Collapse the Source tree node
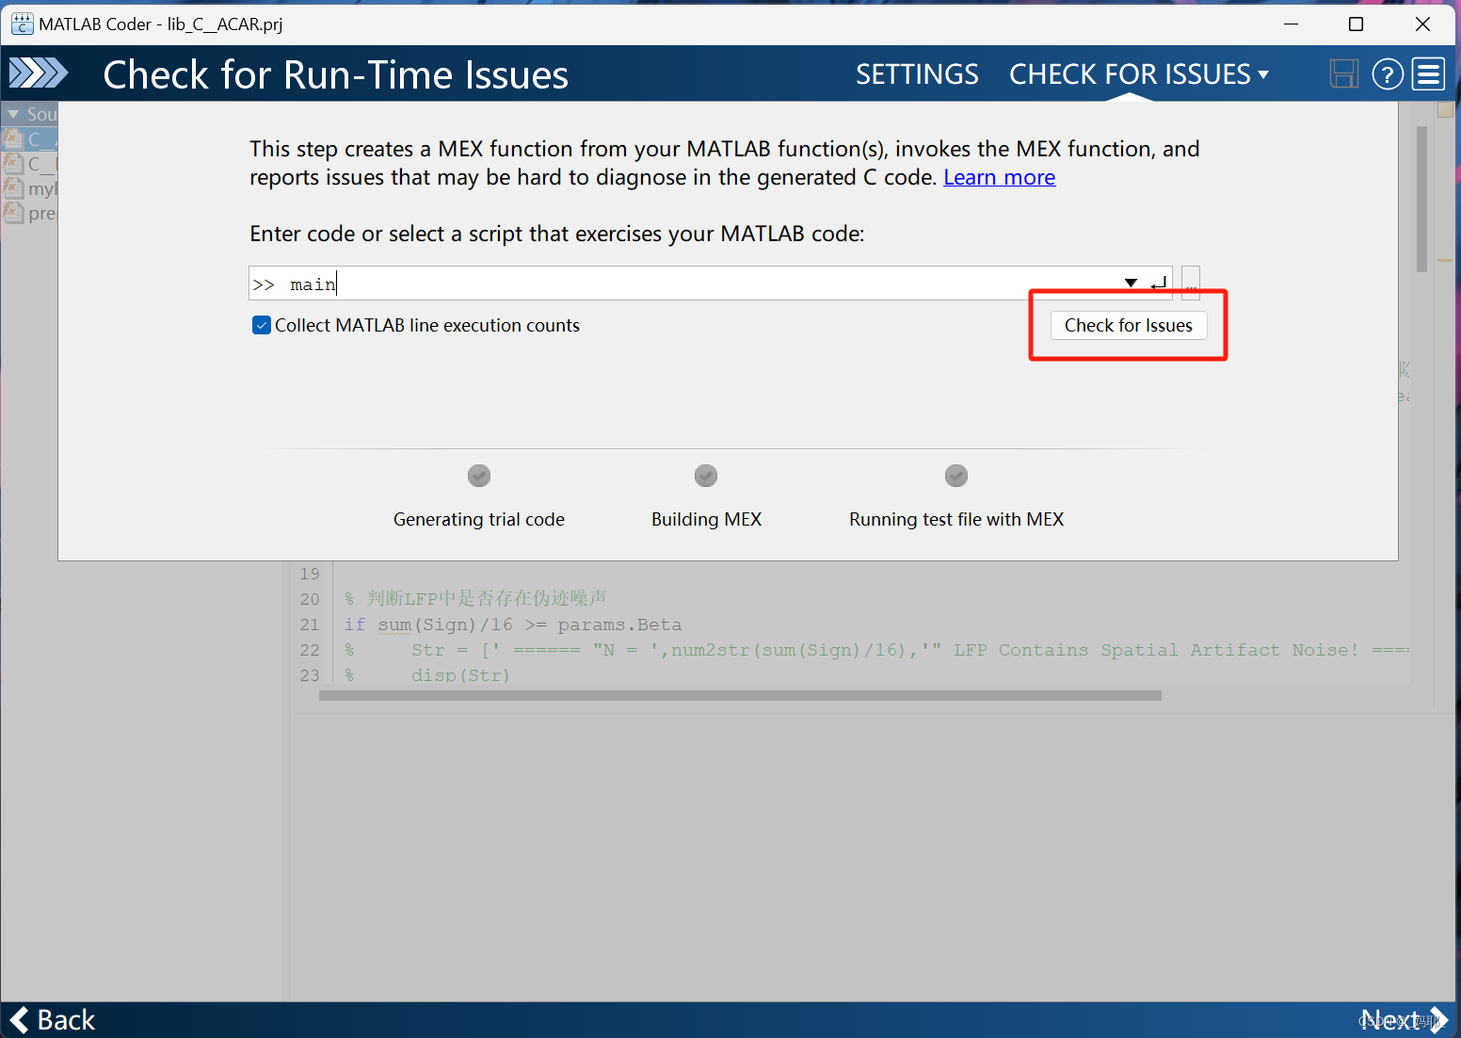The image size is (1461, 1038). (x=13, y=114)
